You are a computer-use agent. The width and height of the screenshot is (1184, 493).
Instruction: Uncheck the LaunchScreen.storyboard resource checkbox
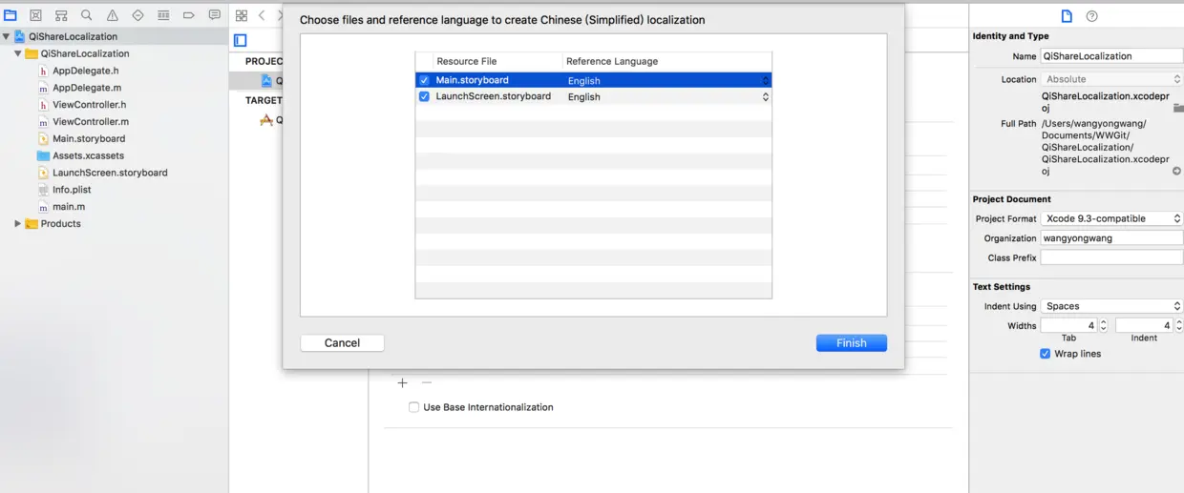pos(424,96)
